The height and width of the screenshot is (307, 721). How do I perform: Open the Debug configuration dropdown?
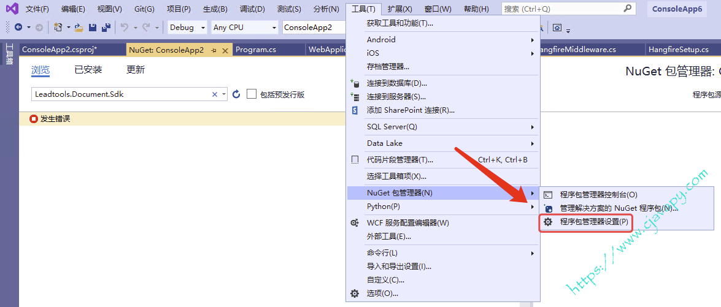click(187, 28)
